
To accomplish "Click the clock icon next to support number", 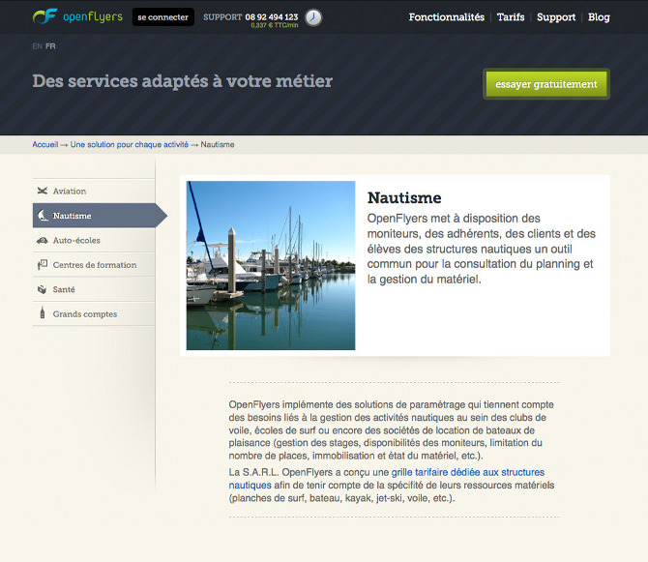I will [313, 17].
